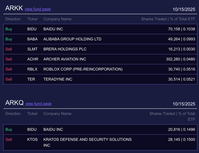Select the ALIBABA GROUP HOLDING LTD company name
This screenshot has height=153, width=199.
point(72,39)
